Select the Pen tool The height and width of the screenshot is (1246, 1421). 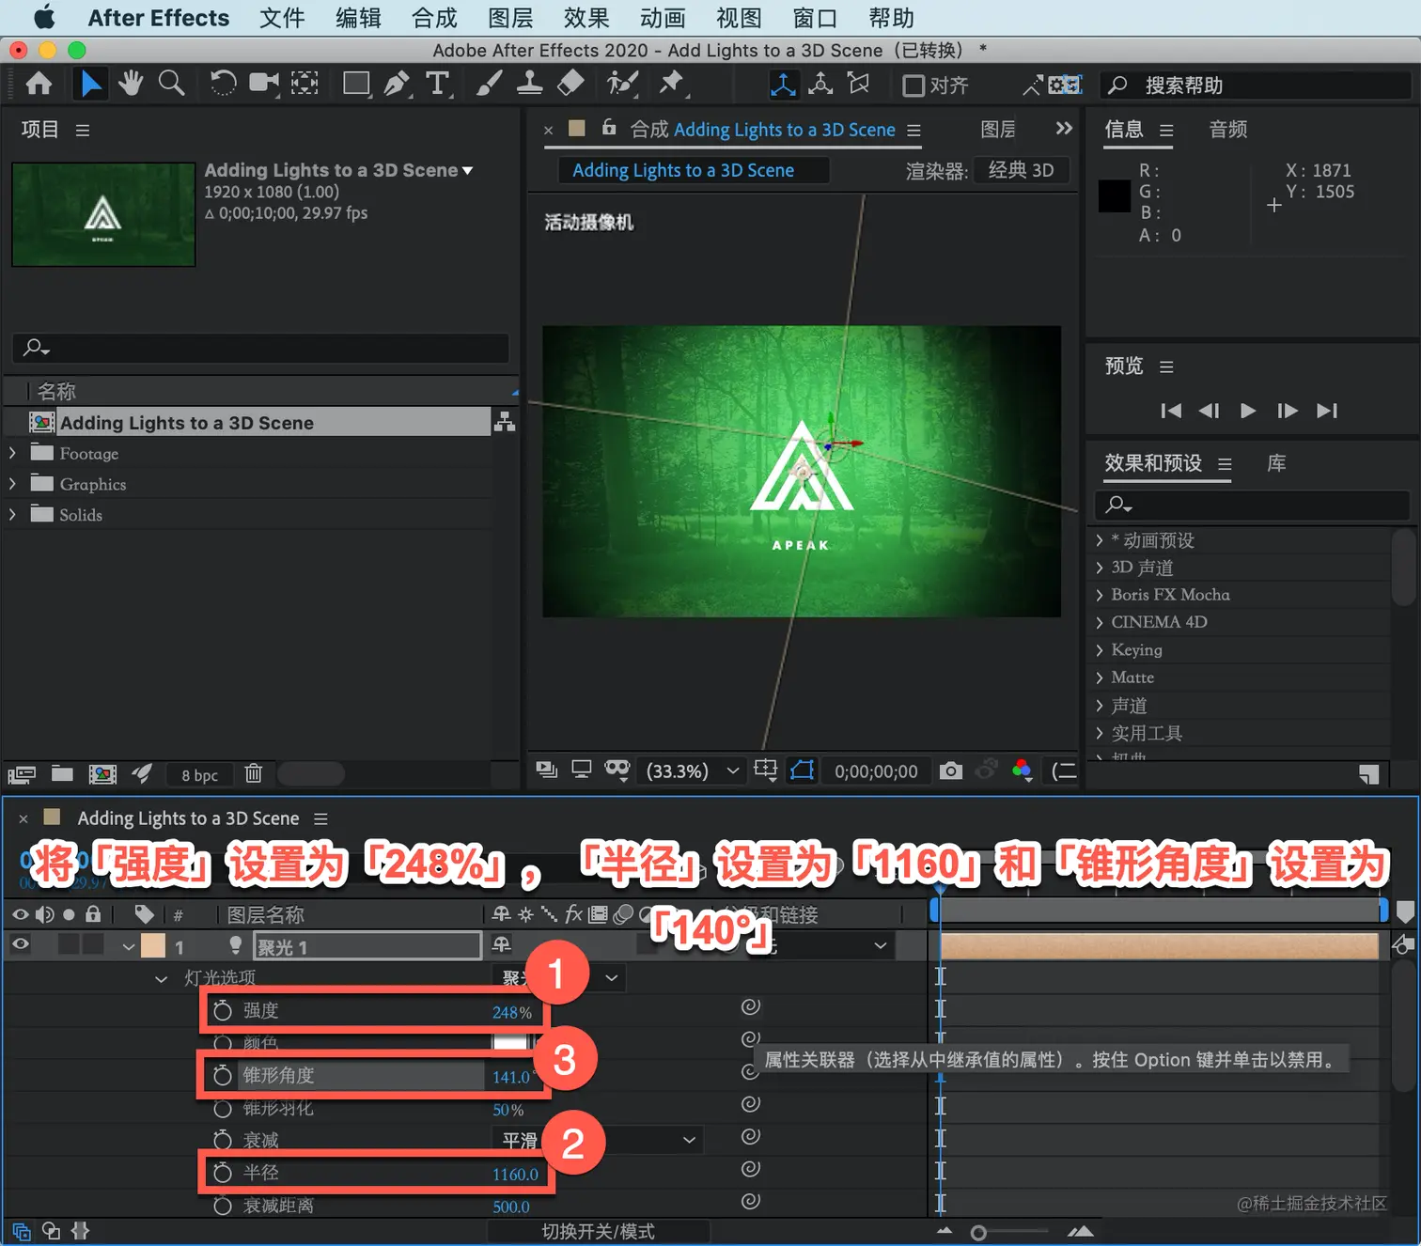point(397,84)
